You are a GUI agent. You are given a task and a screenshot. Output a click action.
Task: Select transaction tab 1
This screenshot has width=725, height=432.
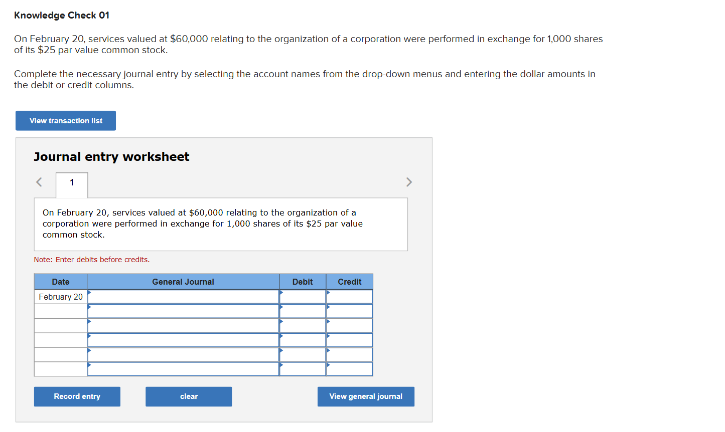[x=71, y=184]
